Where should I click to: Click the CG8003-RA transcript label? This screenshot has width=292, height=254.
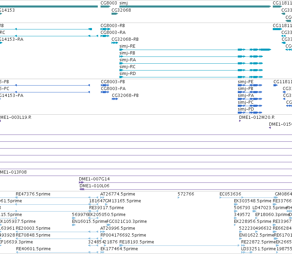(113, 32)
